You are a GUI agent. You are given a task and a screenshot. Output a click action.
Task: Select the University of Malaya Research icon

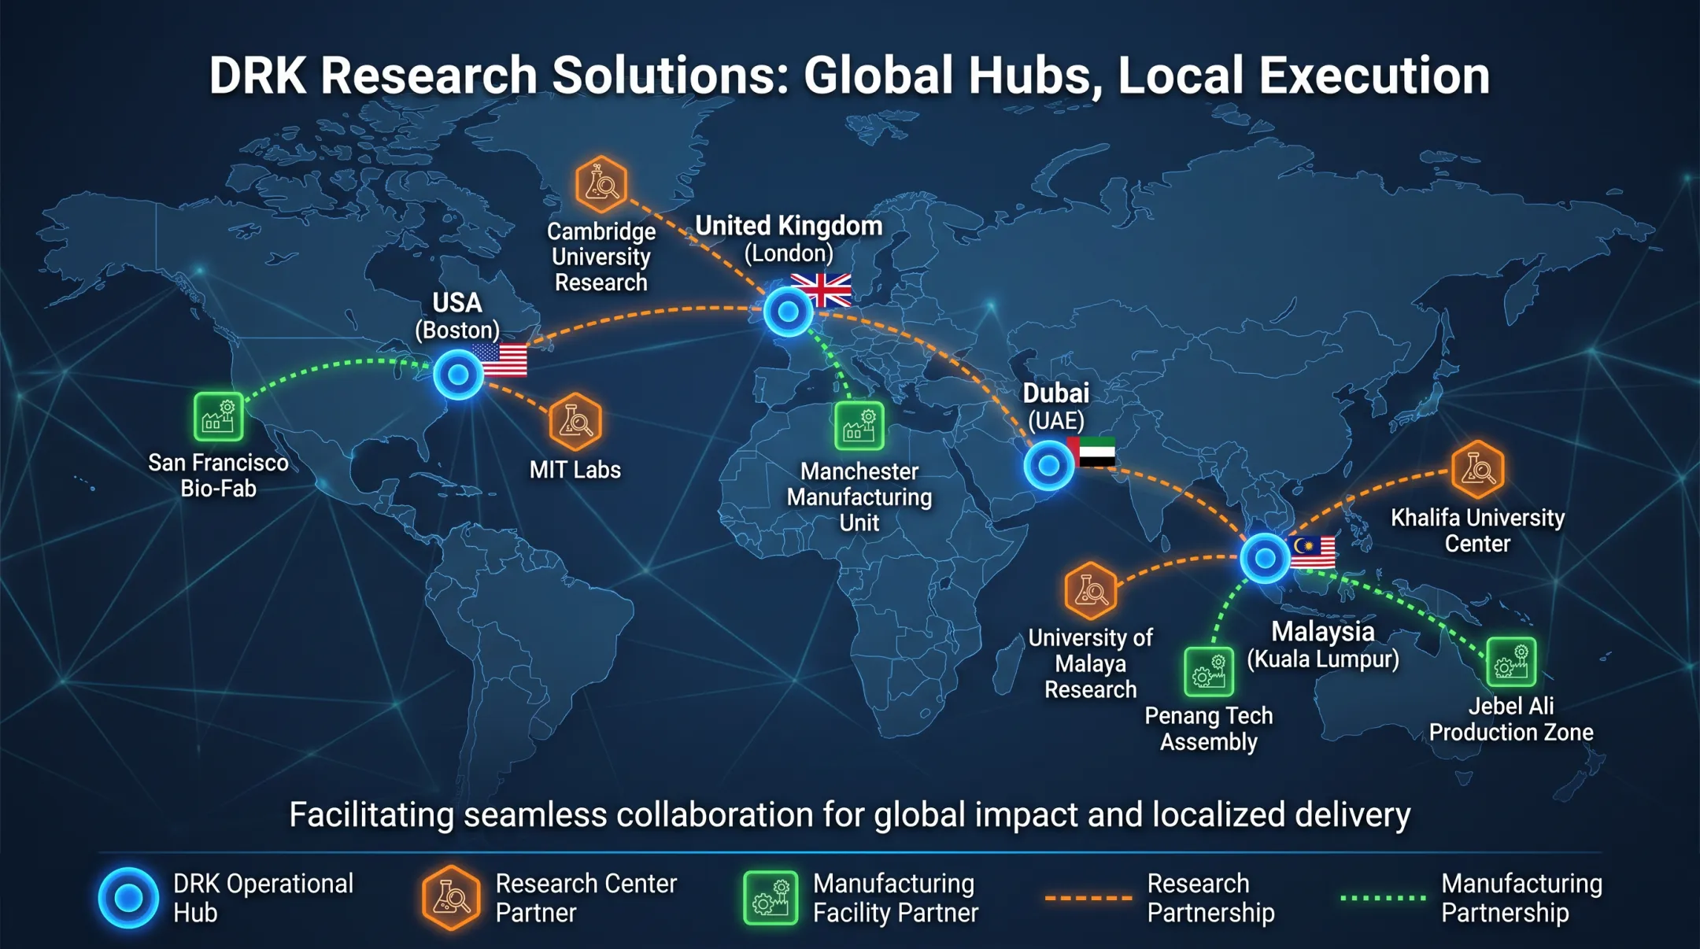1090,591
